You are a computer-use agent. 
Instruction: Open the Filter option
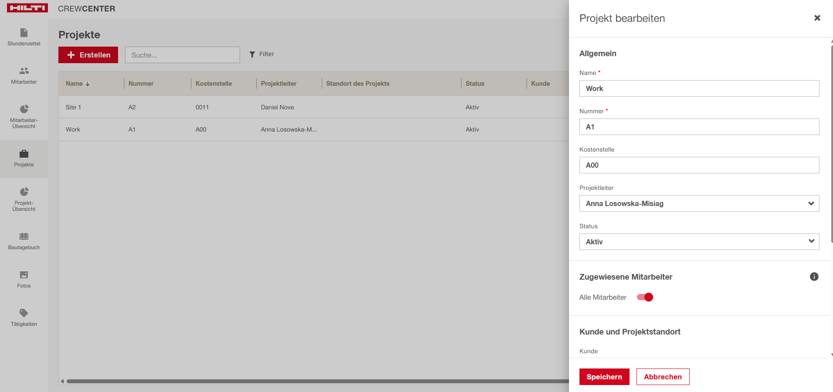pos(262,54)
